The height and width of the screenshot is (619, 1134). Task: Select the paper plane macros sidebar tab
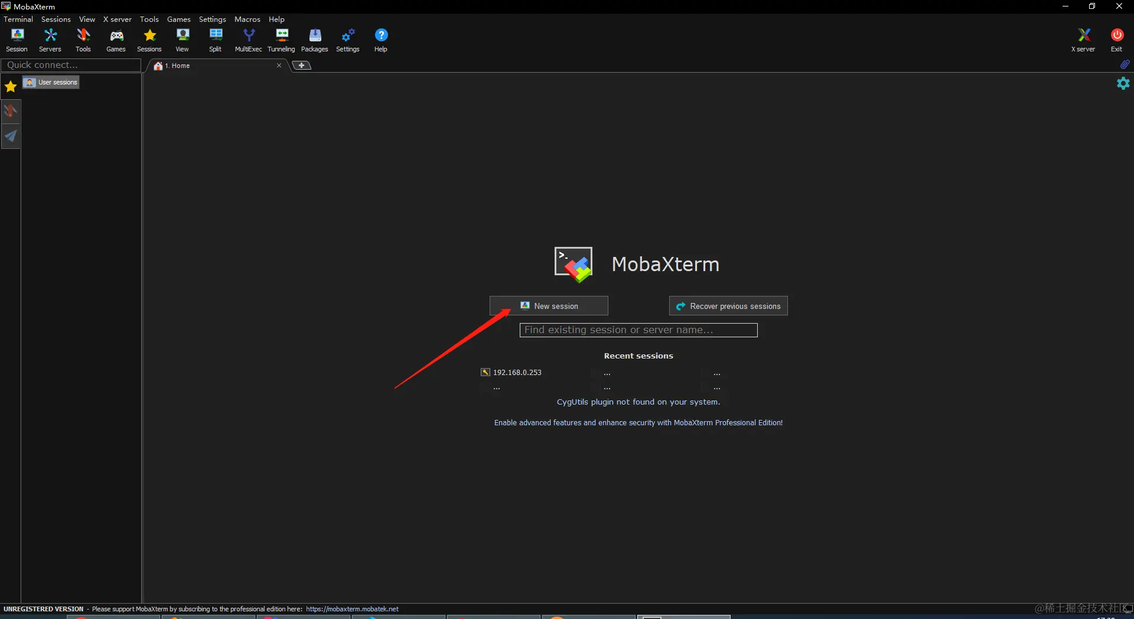tap(11, 136)
